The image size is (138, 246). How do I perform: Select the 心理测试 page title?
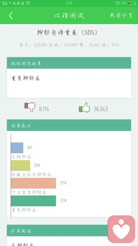coord(69,16)
